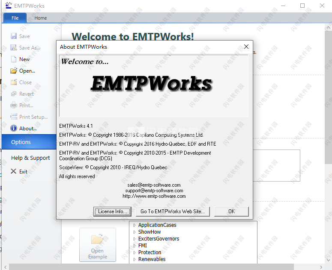This screenshot has height=270, width=332.
Task: Click the Print Setup icon
Action: click(x=14, y=117)
